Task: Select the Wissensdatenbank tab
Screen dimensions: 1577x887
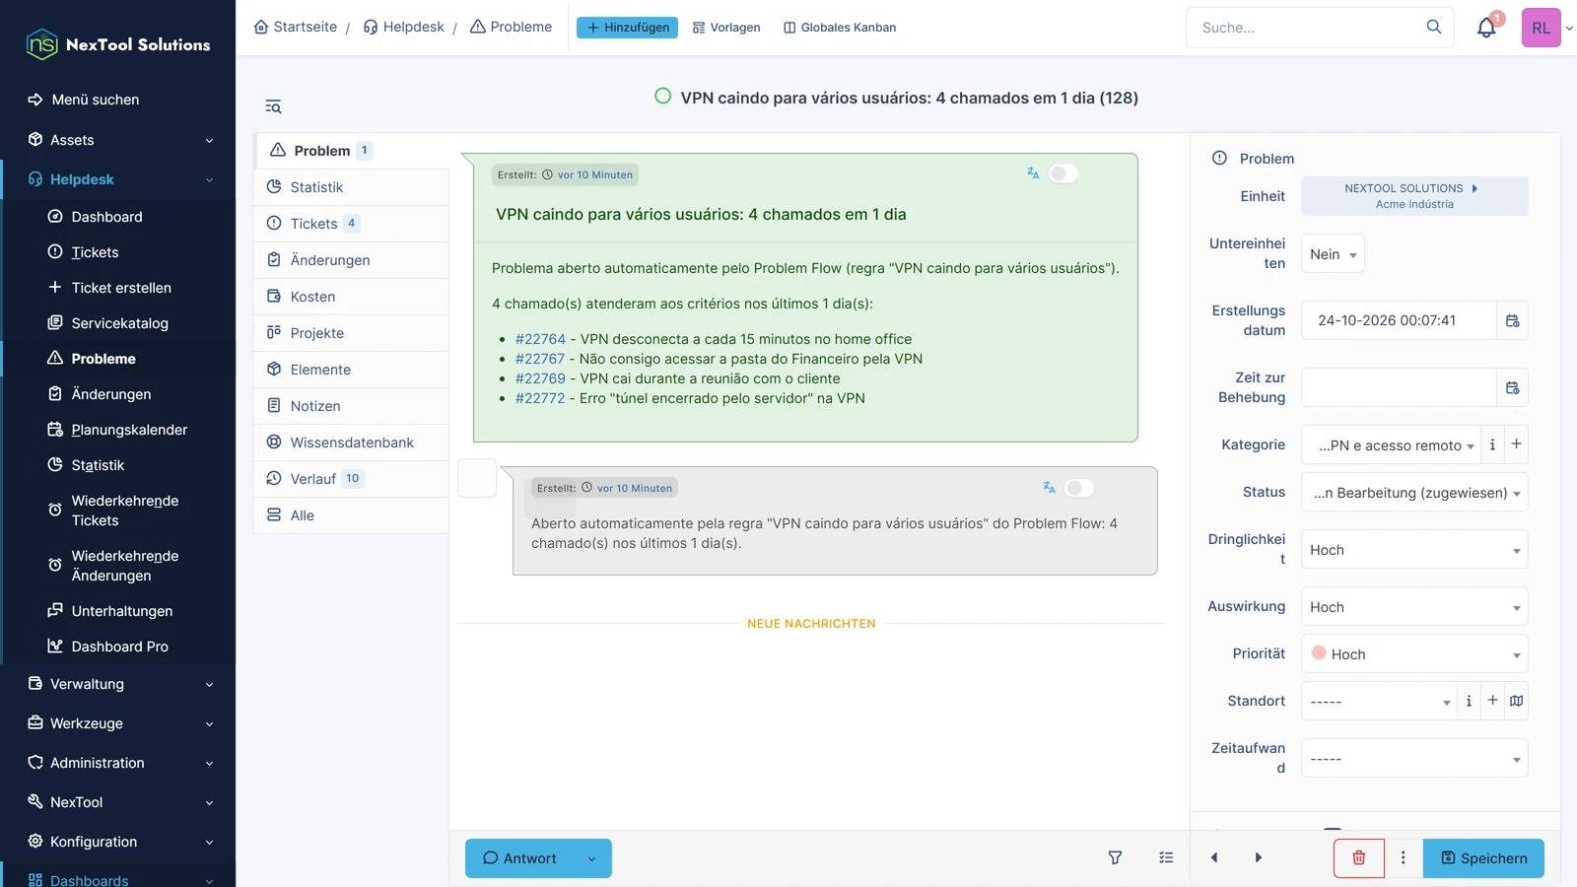Action: [351, 443]
